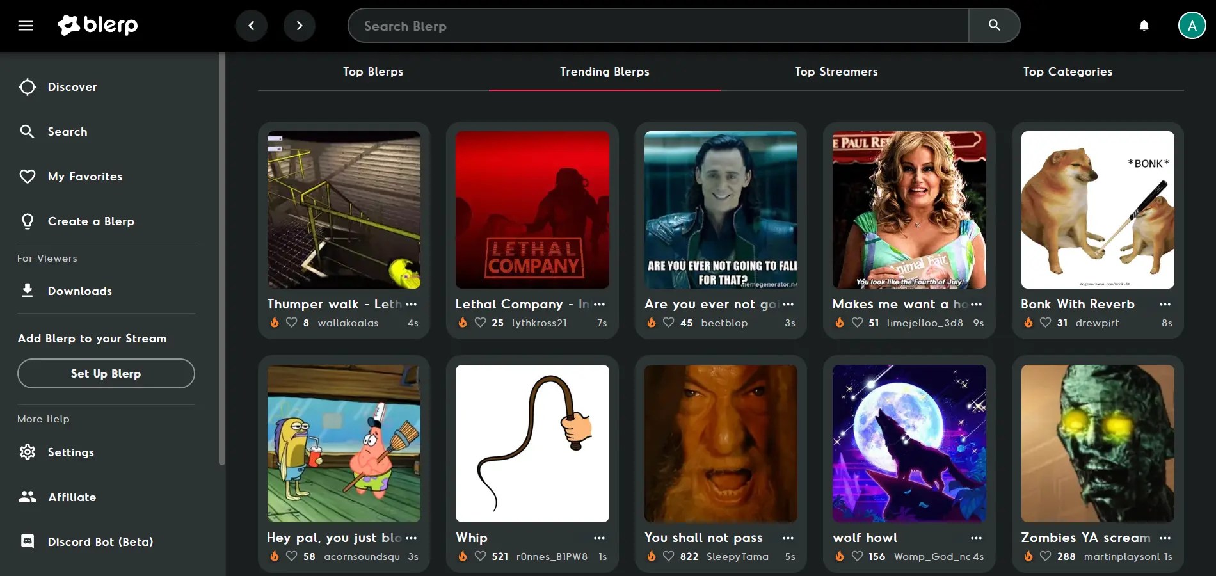Favorite the Whip blerp
Image resolution: width=1216 pixels, height=576 pixels.
[x=480, y=556]
